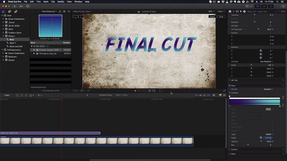Enable the Outline checkbox

point(230,149)
